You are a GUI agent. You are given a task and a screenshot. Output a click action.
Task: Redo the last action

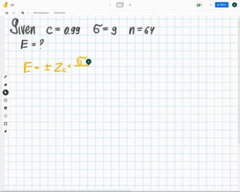(x=14, y=13)
